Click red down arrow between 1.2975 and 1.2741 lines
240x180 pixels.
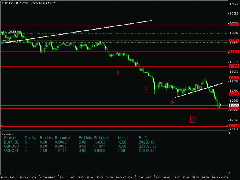pos(146,89)
